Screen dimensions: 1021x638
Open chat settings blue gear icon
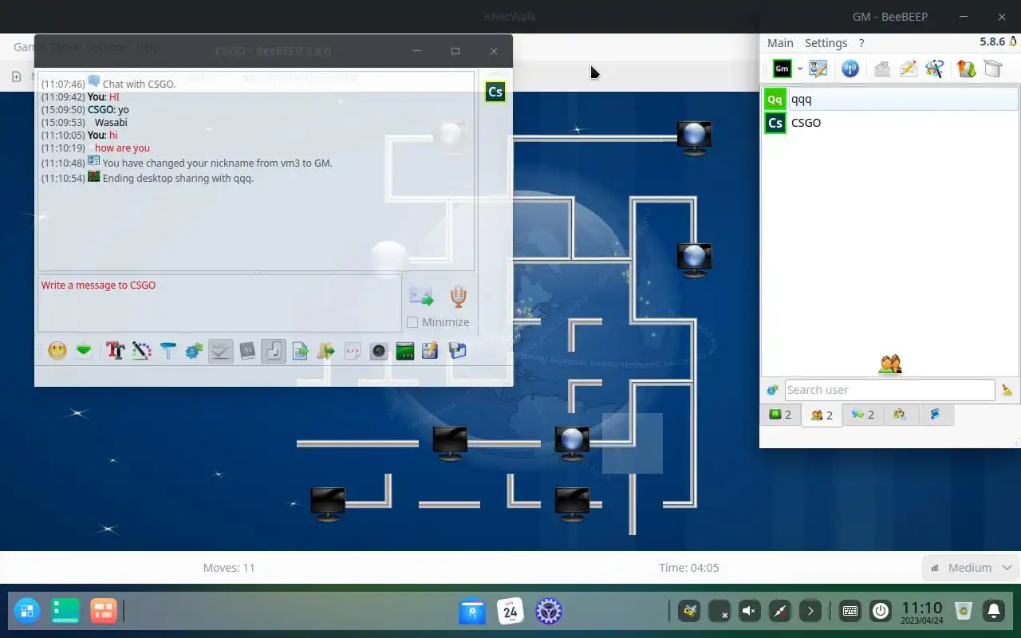click(x=194, y=351)
